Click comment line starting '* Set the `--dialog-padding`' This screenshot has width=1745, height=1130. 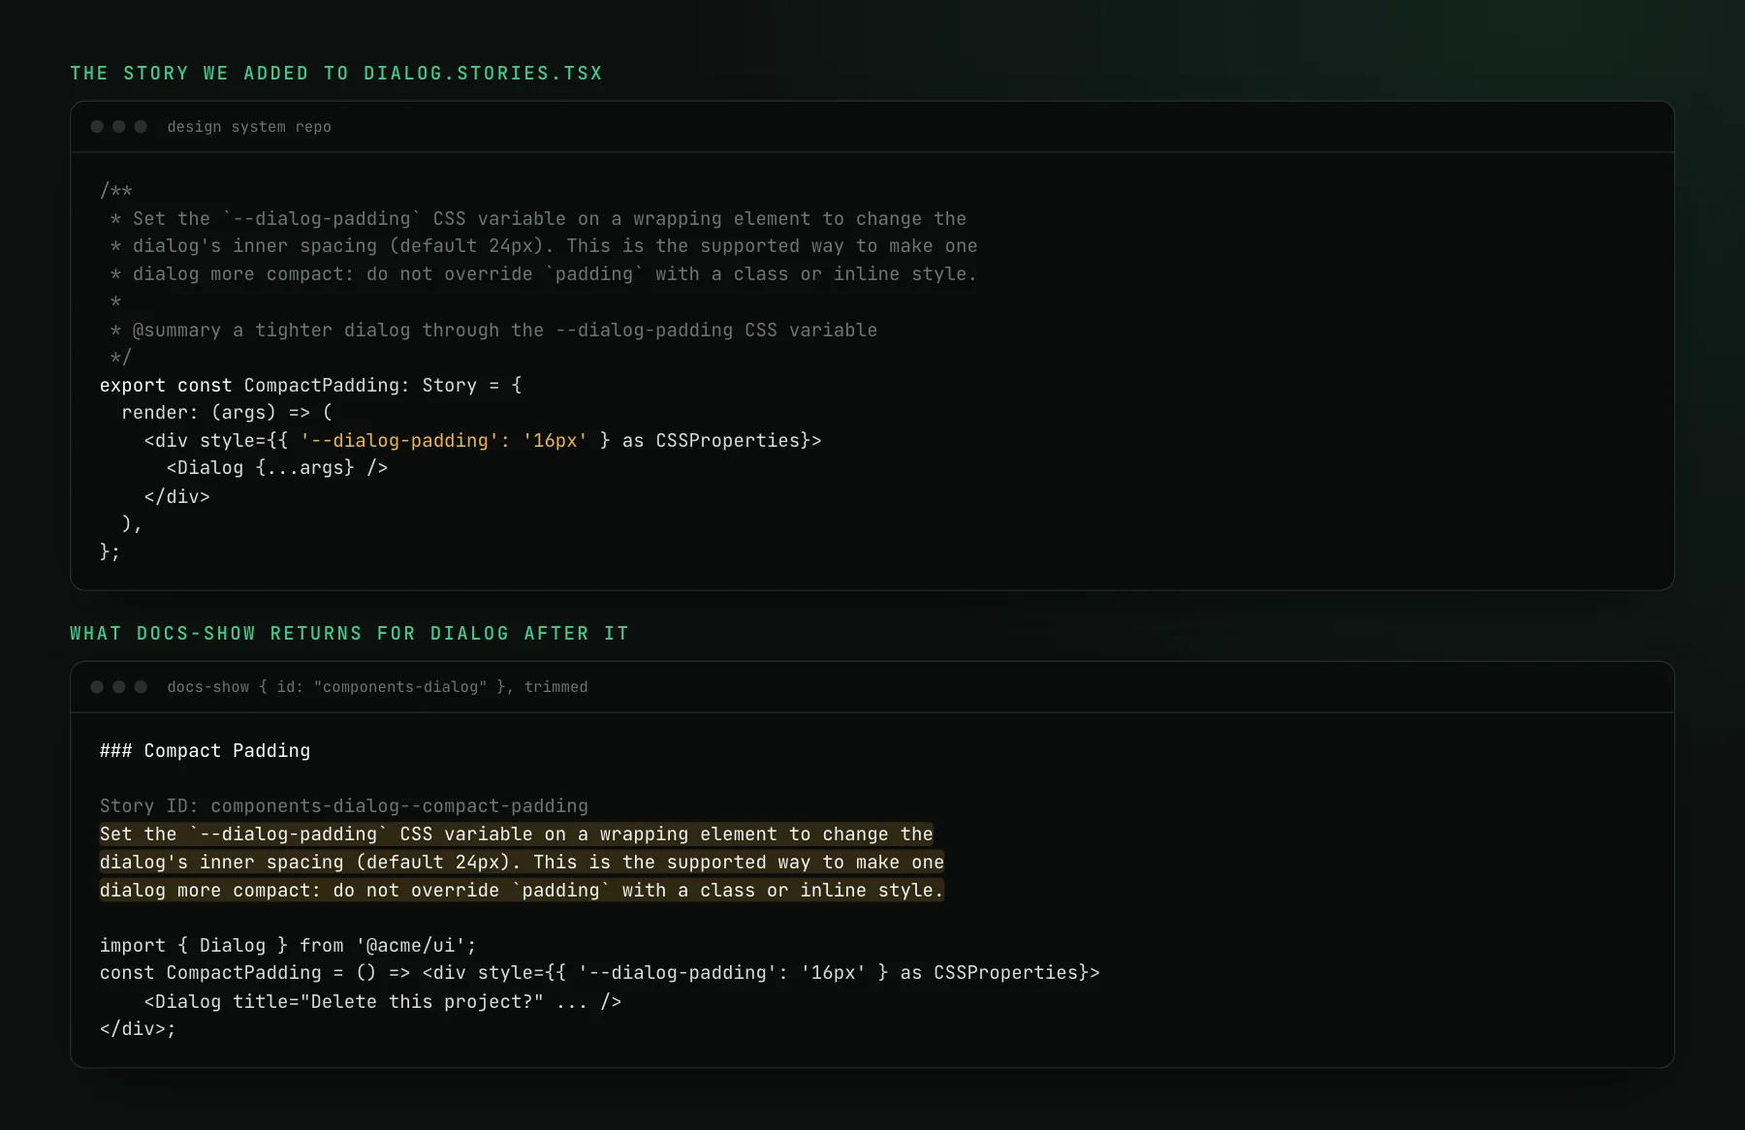tap(538, 219)
